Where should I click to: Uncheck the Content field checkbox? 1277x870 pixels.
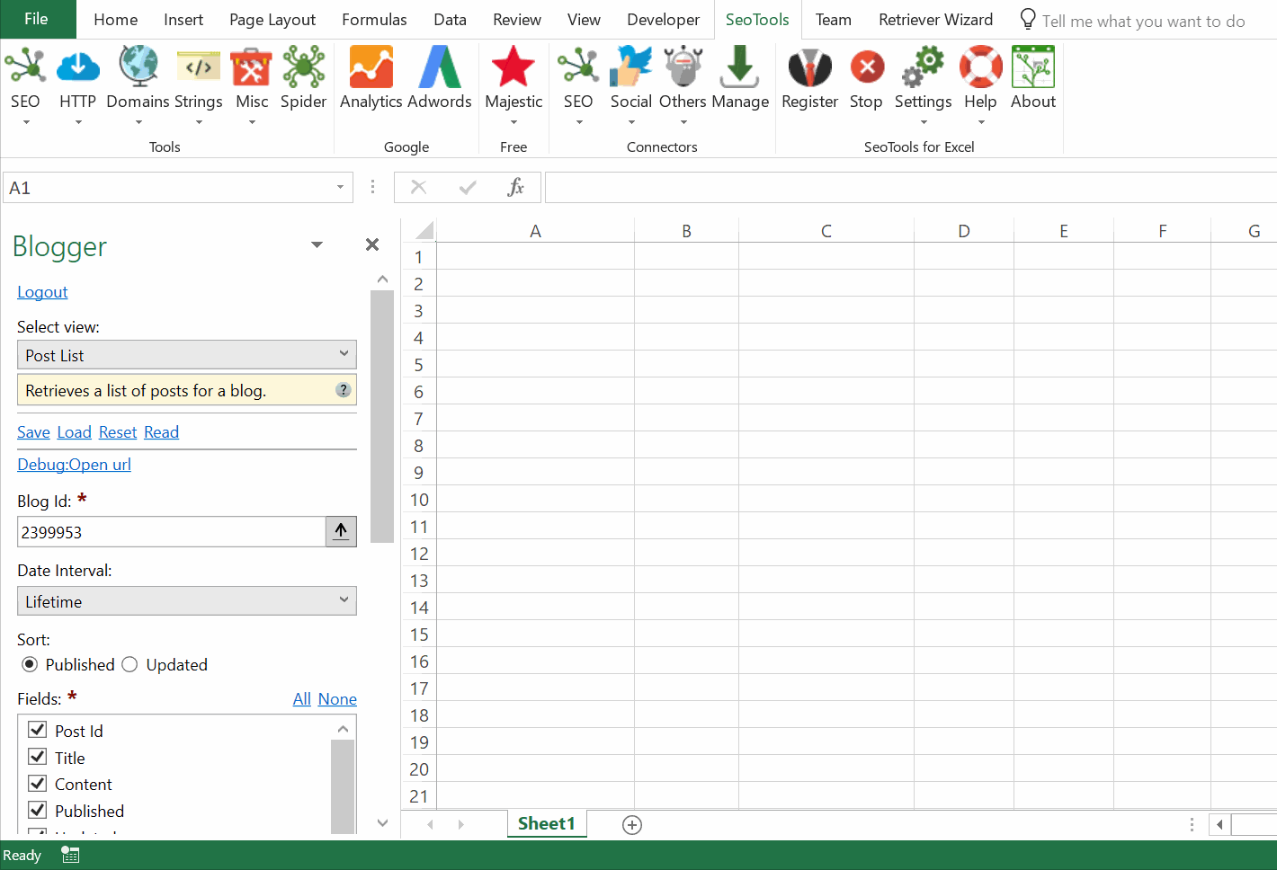(x=38, y=783)
